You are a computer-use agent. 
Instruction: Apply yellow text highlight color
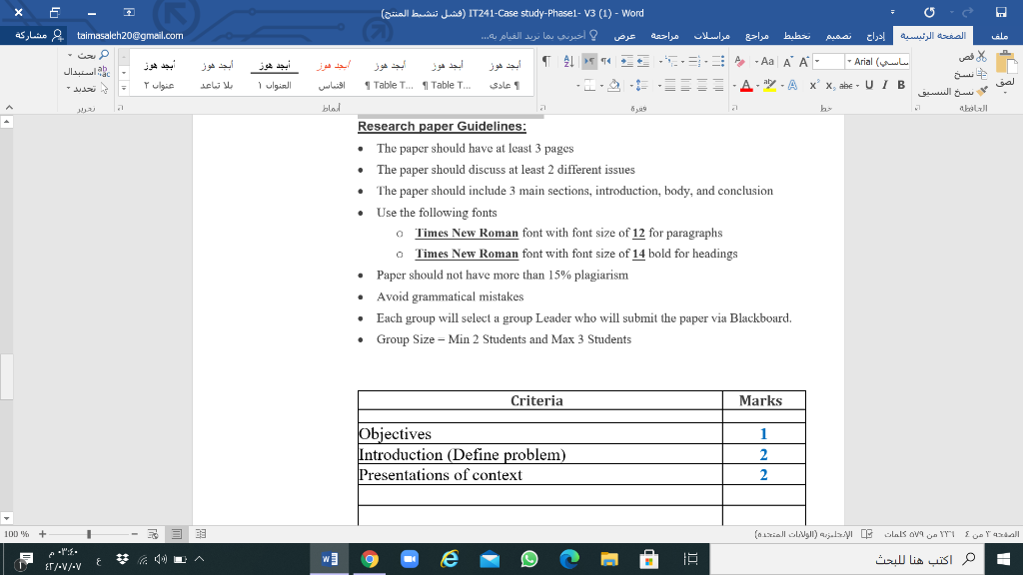pos(769,85)
